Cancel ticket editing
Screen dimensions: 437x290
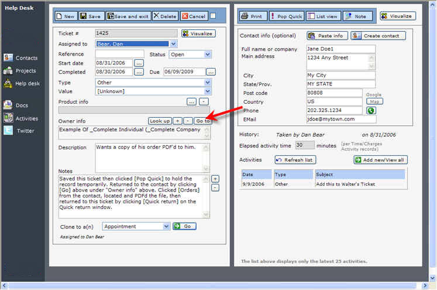[x=194, y=16]
